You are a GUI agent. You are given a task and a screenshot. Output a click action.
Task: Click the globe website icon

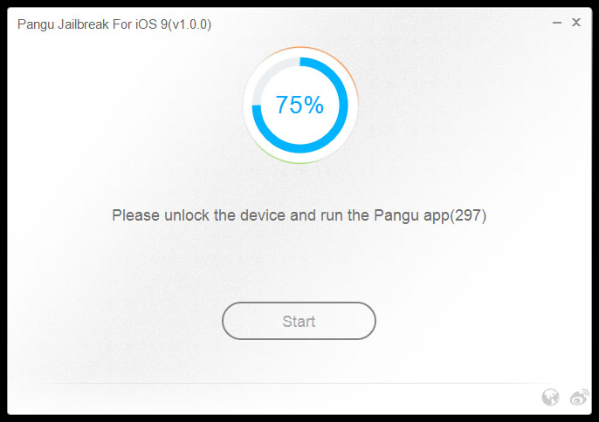(550, 398)
